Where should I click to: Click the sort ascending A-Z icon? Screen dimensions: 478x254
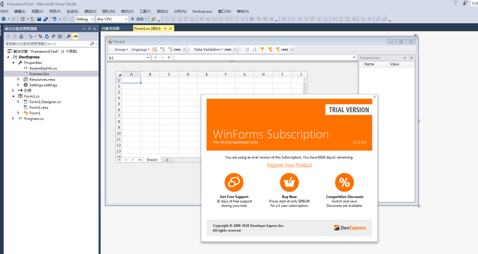pyautogui.click(x=247, y=50)
